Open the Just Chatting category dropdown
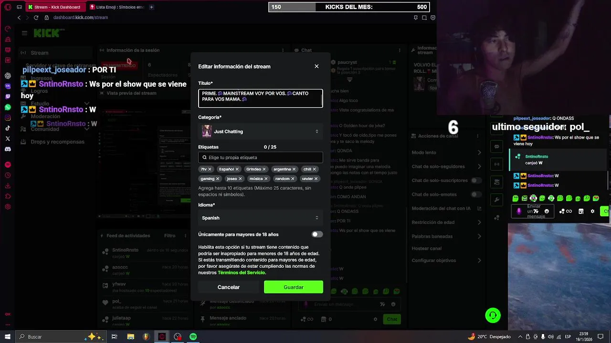611x343 pixels. 261,131
